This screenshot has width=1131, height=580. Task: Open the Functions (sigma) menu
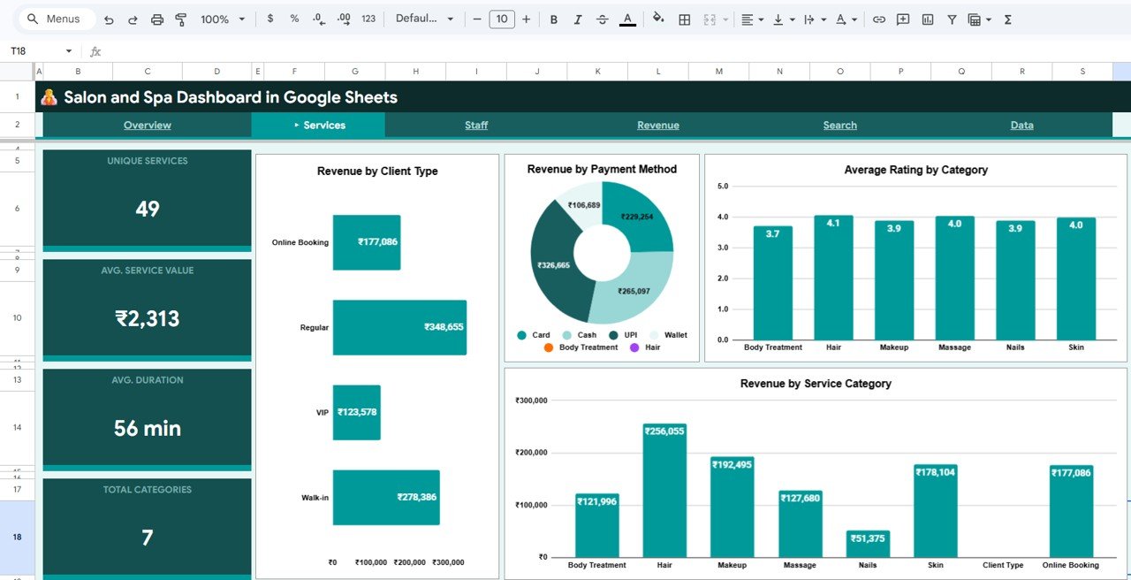point(1006,18)
